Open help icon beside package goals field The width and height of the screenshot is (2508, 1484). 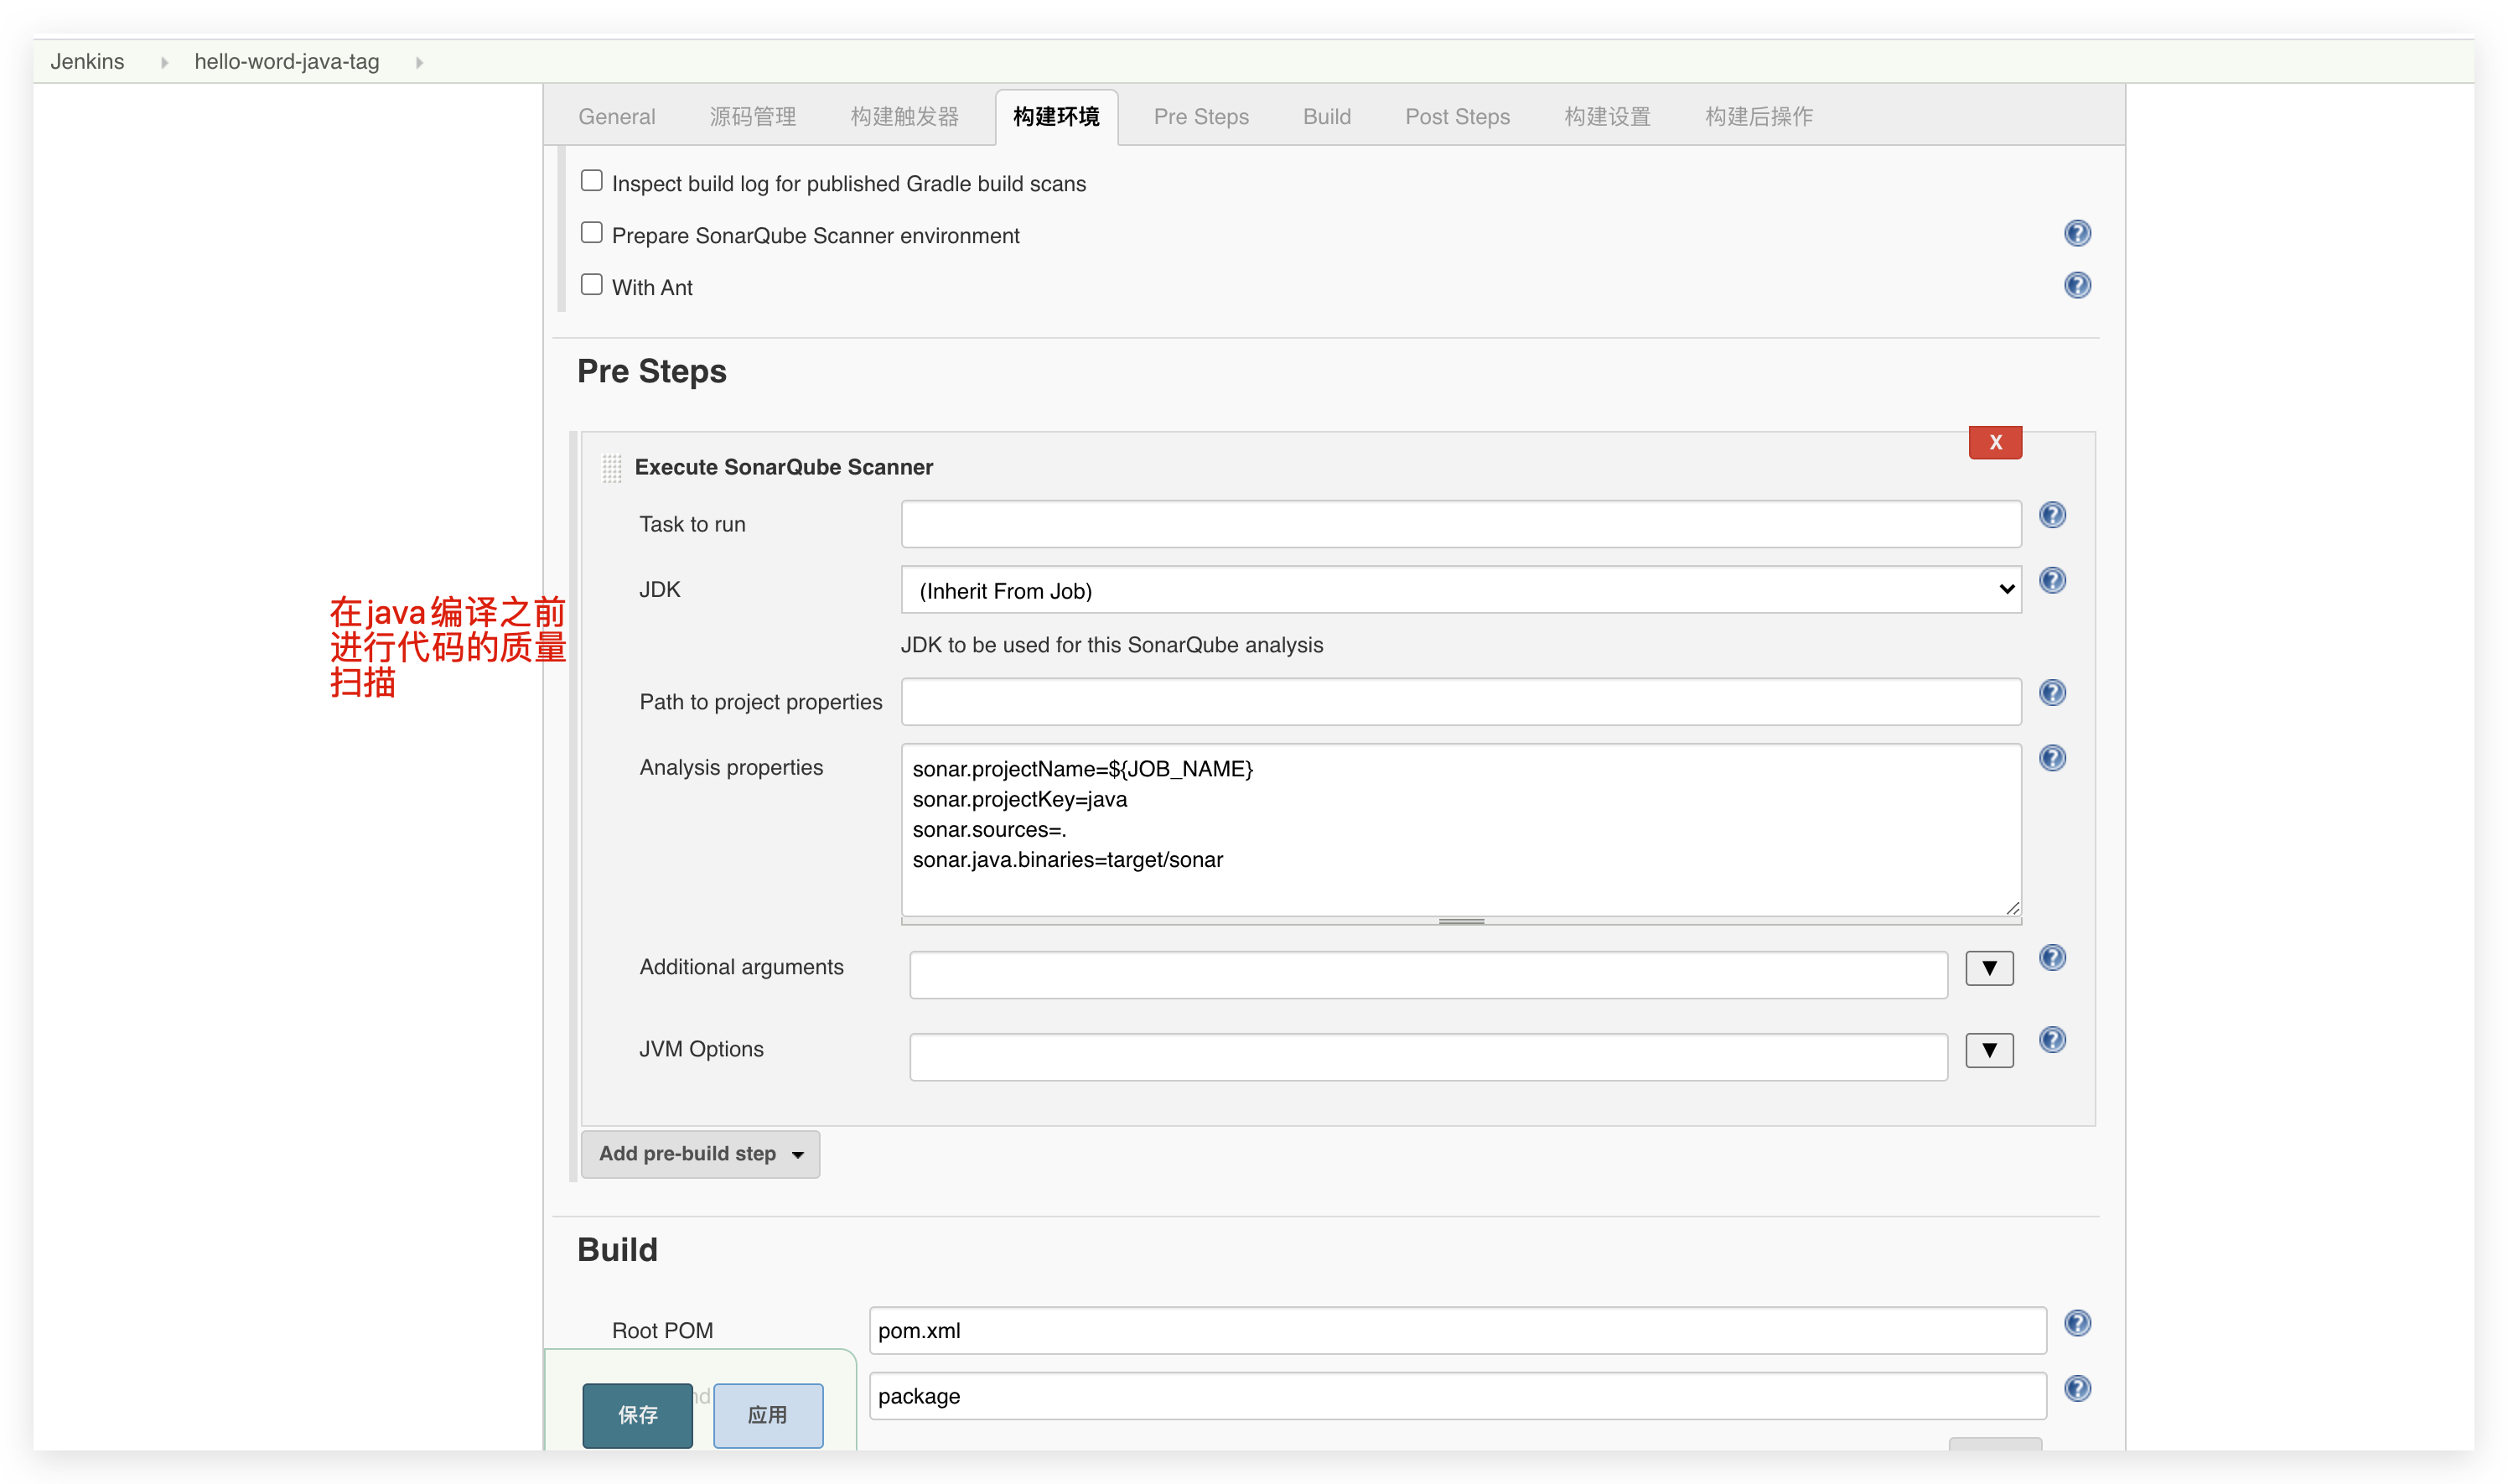coord(2076,1389)
